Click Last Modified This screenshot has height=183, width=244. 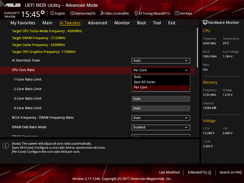(169, 172)
